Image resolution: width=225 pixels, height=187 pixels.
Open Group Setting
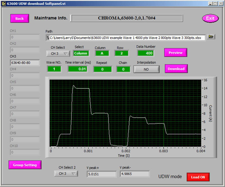pos(25,165)
